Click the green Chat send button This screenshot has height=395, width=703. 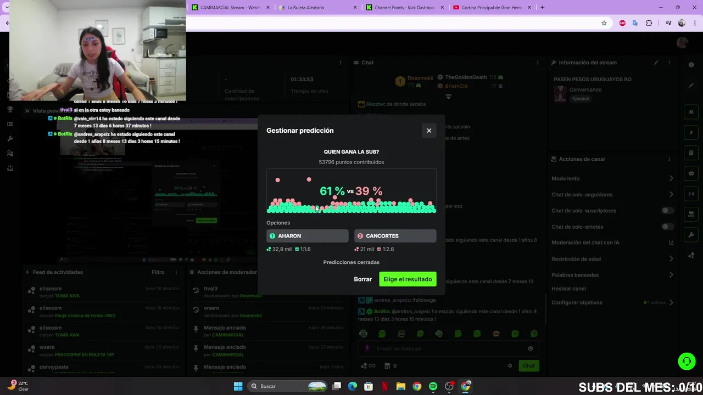(x=528, y=366)
